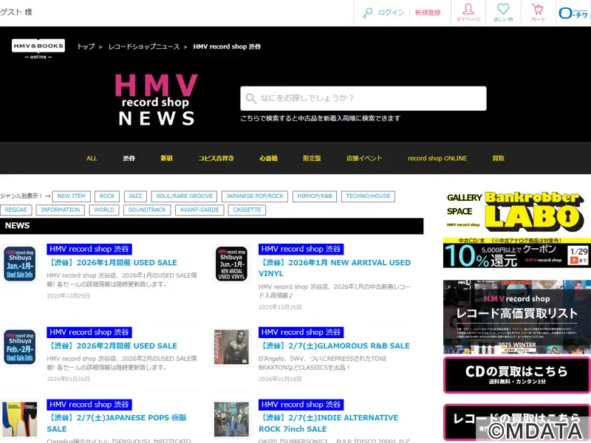Filter by HIPHOP/R&B genre

315,196
